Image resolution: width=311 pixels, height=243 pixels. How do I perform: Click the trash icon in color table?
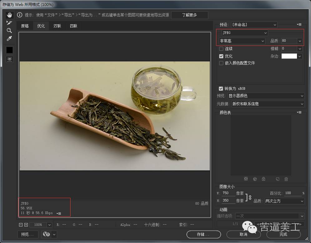point(286,179)
